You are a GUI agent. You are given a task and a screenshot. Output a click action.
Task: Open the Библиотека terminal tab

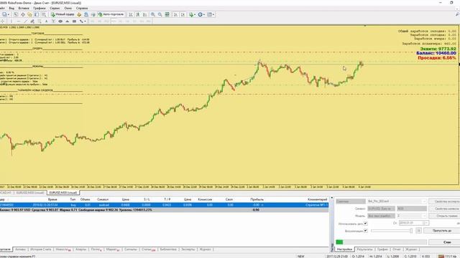pos(168,249)
